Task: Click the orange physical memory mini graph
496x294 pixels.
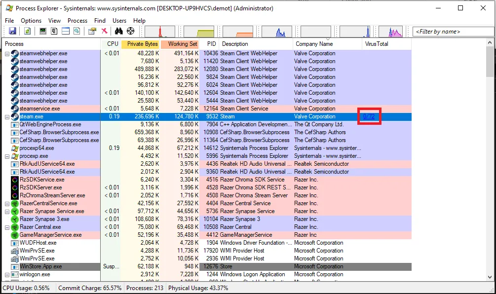Action: [238, 32]
